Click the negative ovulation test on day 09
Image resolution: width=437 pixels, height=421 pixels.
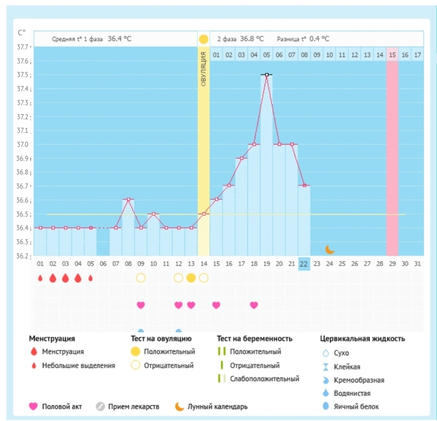coord(141,278)
